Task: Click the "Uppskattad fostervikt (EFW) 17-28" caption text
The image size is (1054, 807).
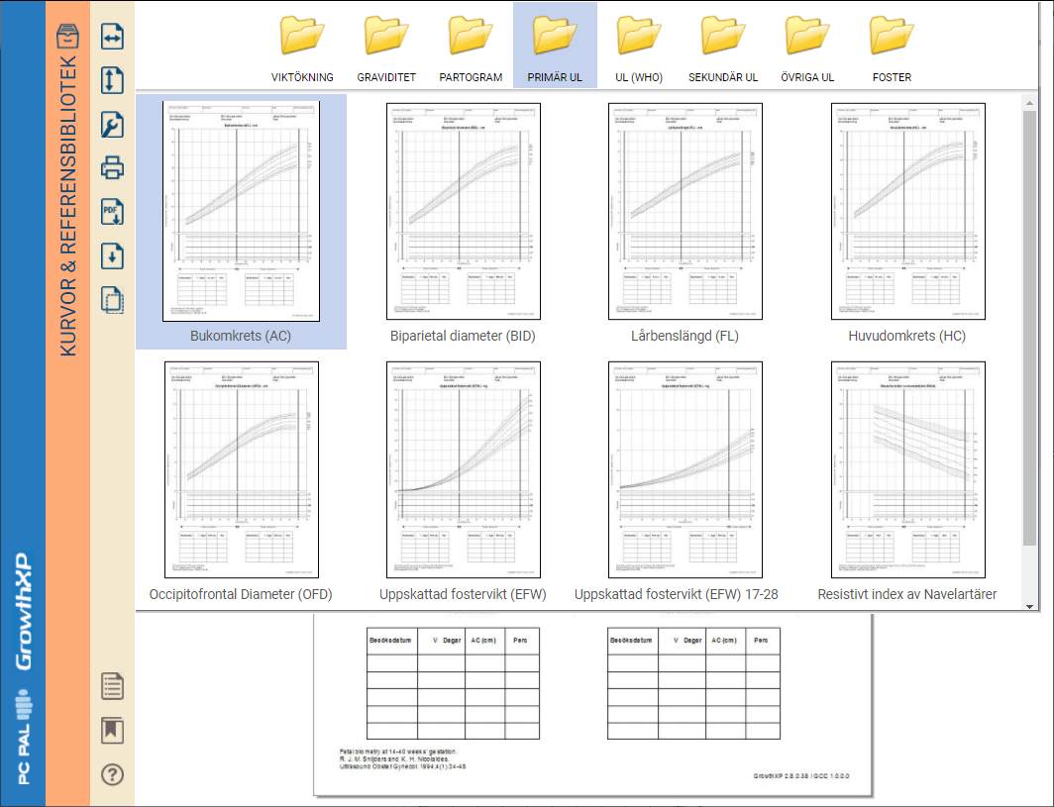Action: (677, 595)
